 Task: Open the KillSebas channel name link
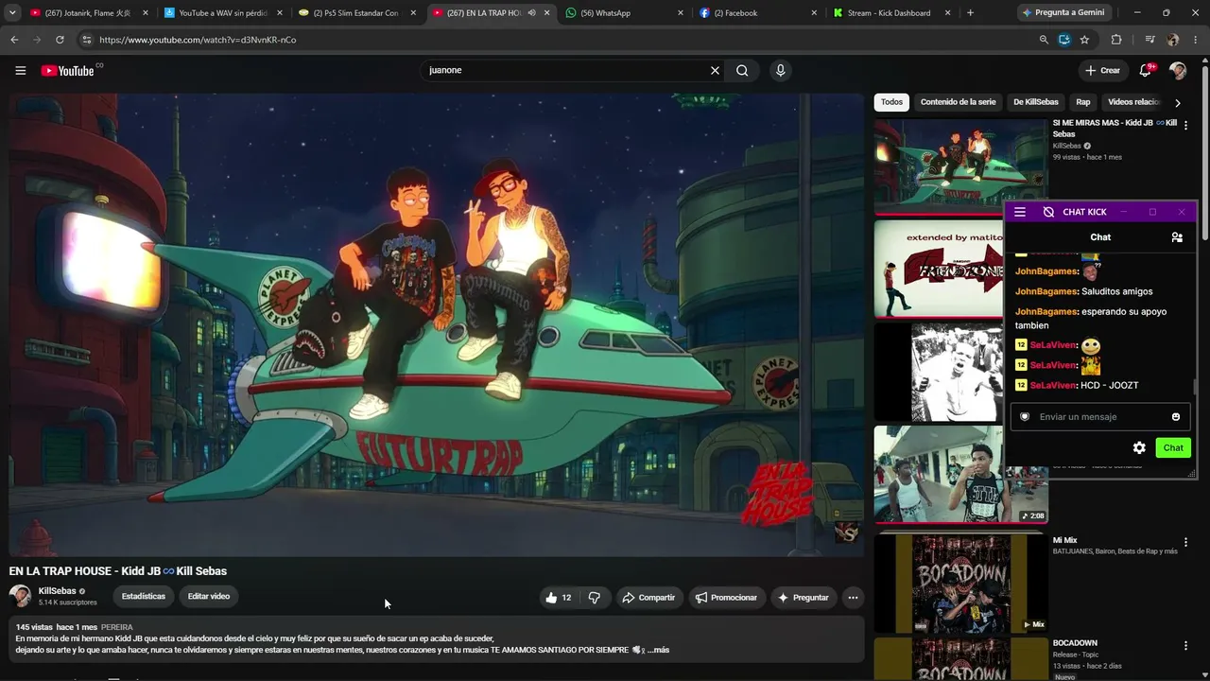58,591
